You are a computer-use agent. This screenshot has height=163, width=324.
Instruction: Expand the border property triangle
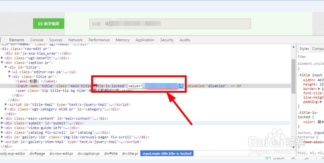319,89
